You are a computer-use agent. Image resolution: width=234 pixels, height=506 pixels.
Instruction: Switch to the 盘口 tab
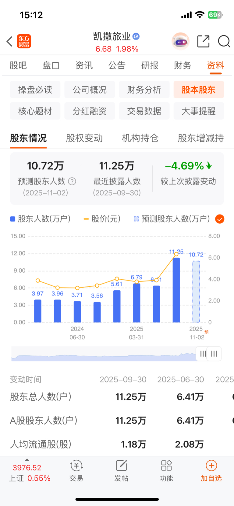tap(51, 65)
